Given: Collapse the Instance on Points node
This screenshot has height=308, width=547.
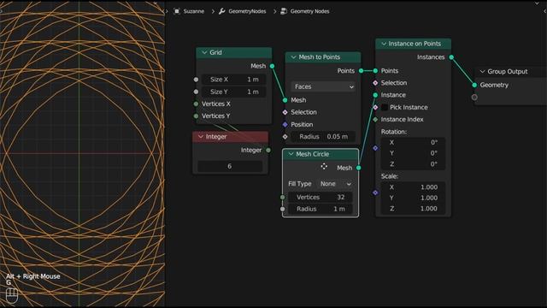Looking at the screenshot, I should pyautogui.click(x=384, y=44).
